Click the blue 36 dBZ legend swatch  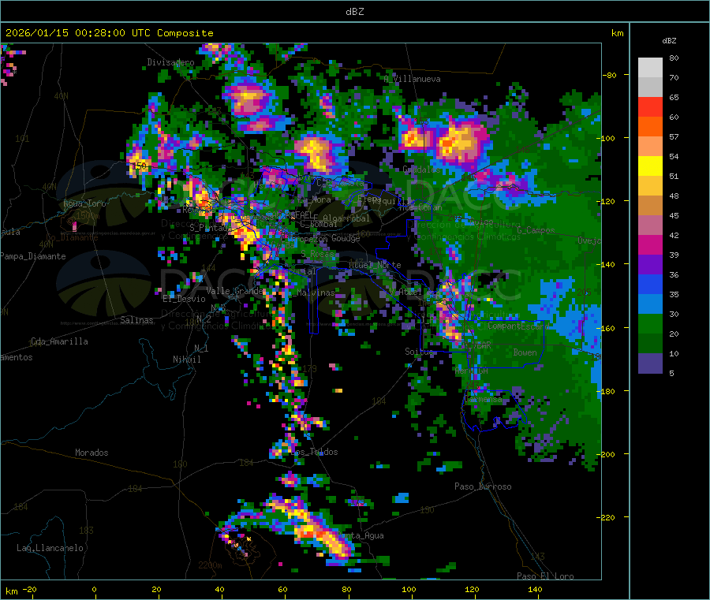tap(650, 284)
